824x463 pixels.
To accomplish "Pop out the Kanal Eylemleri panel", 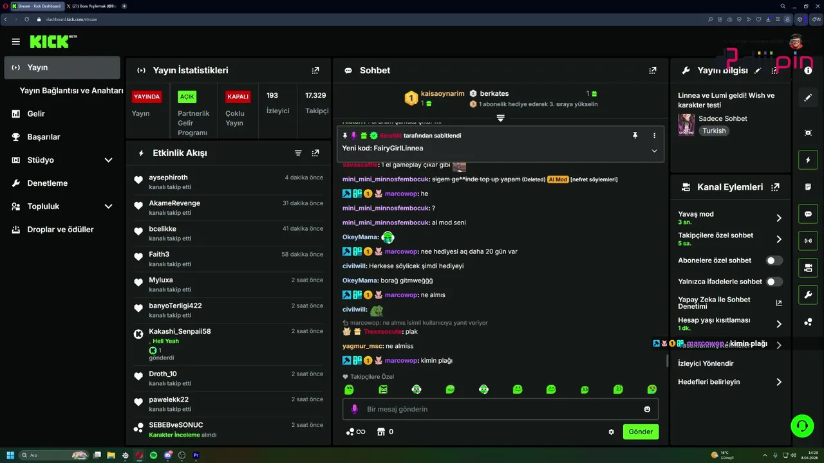I will coord(775,187).
